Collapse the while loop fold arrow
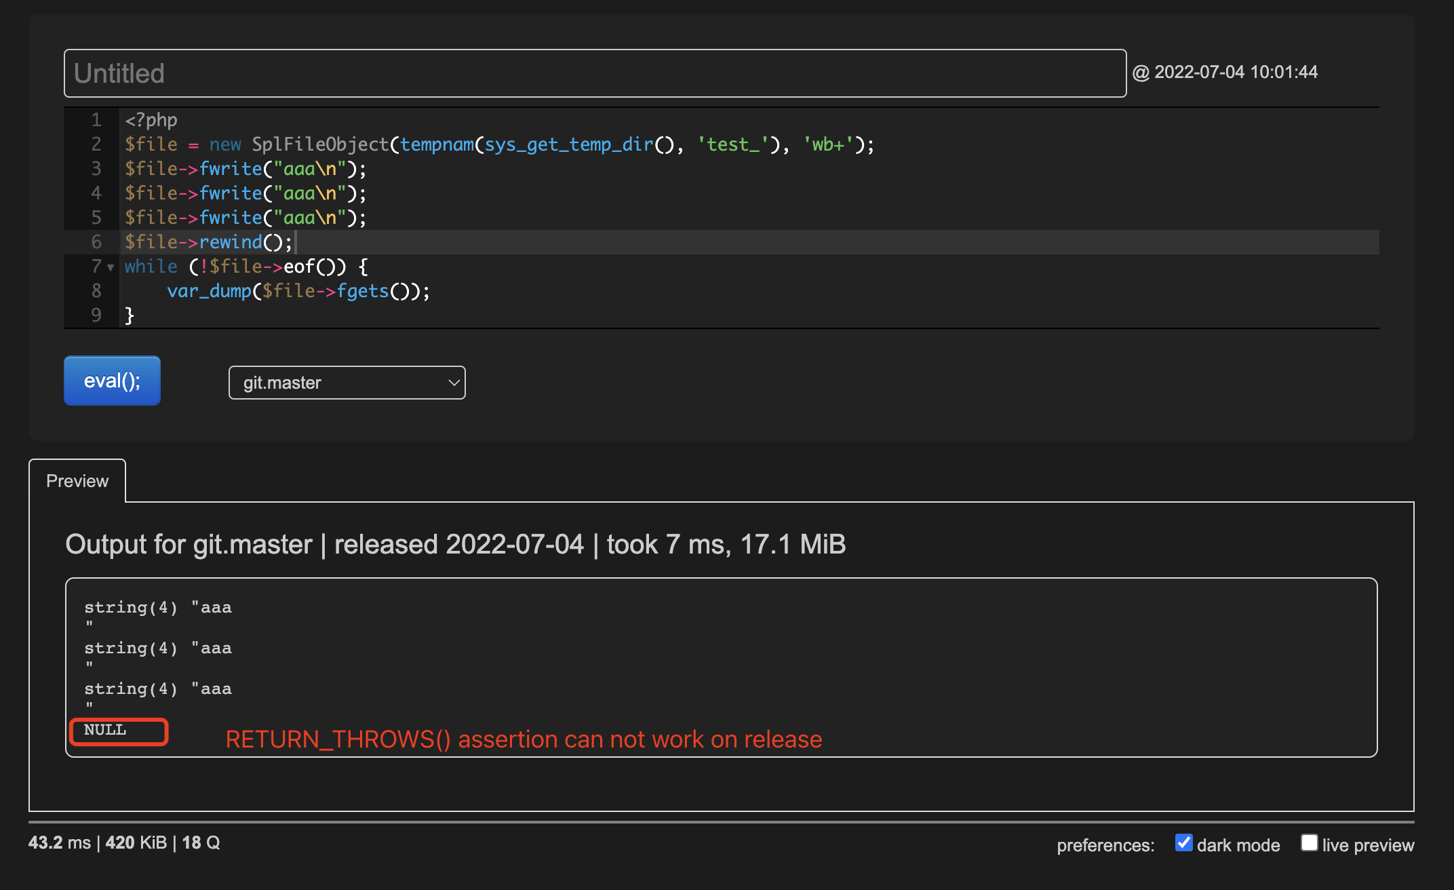This screenshot has width=1454, height=890. pos(111,267)
